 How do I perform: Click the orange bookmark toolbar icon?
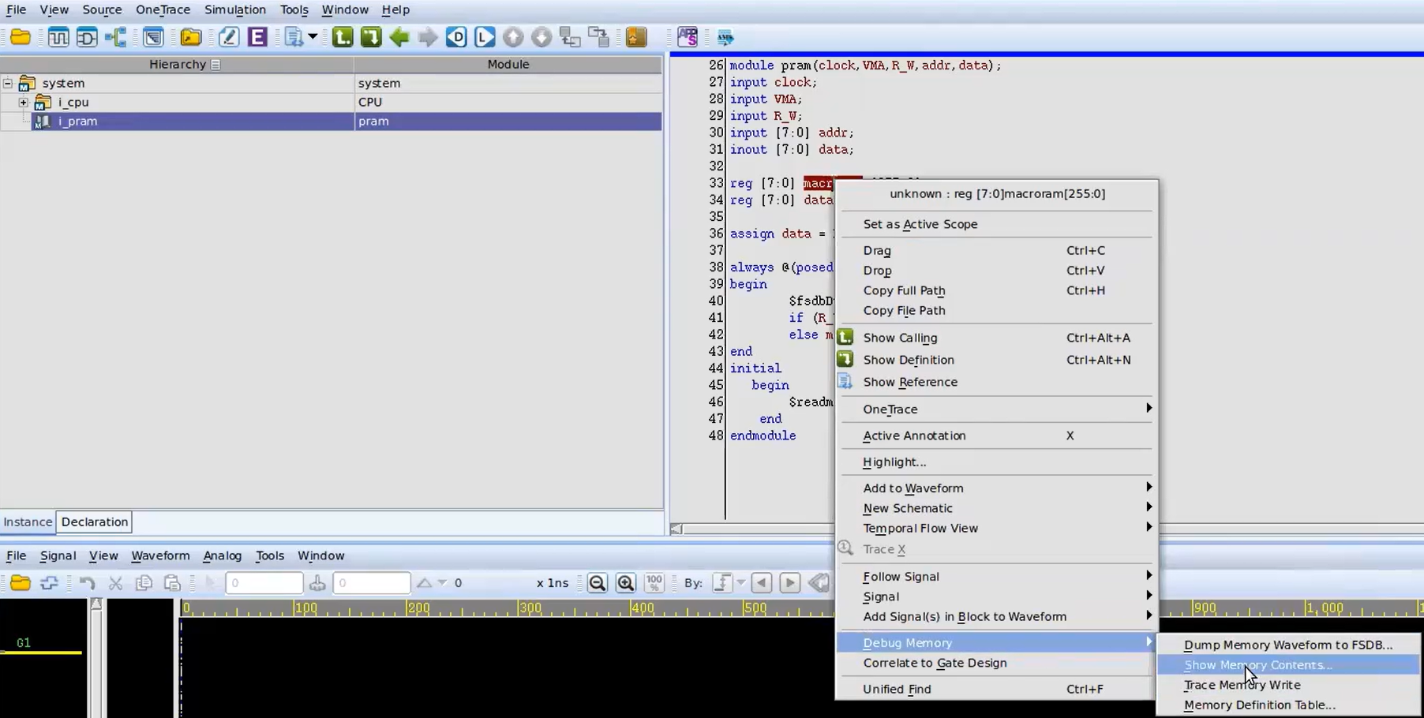[x=636, y=37]
